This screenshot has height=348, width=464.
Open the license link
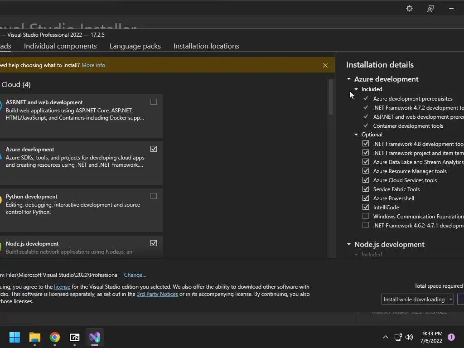point(62,287)
